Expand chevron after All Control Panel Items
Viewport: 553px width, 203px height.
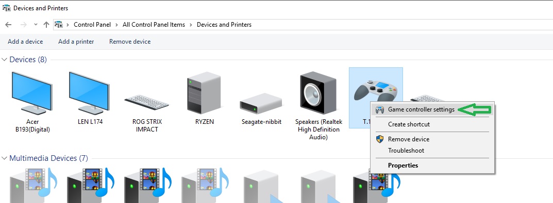191,25
